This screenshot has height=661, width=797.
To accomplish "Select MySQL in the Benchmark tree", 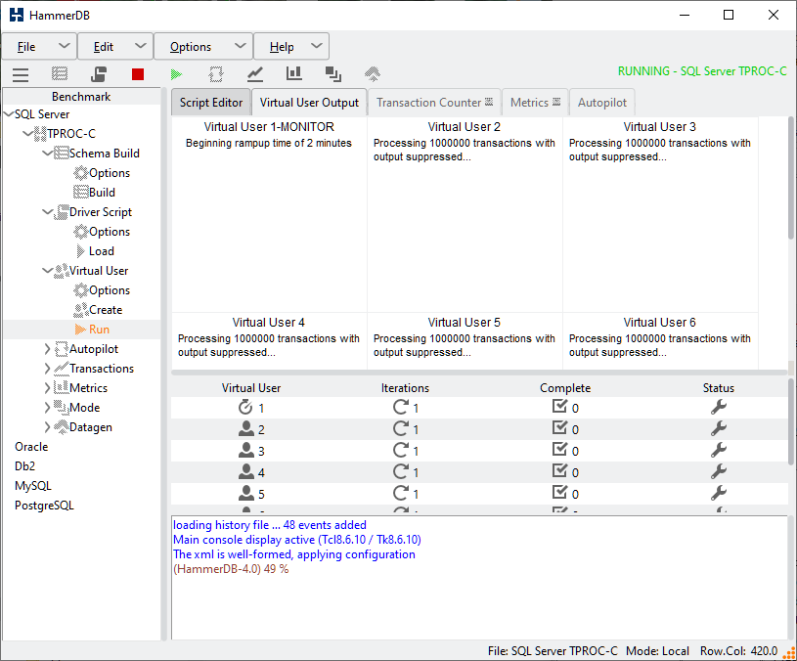I will point(33,486).
